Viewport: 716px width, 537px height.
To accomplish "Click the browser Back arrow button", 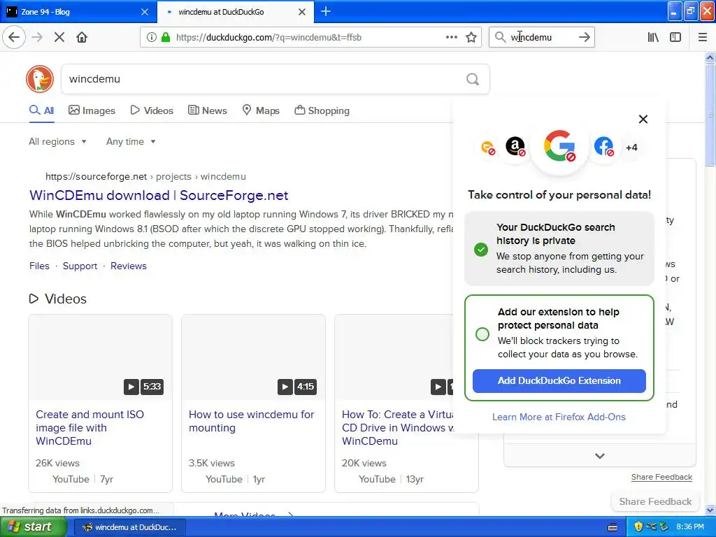I will (x=14, y=37).
